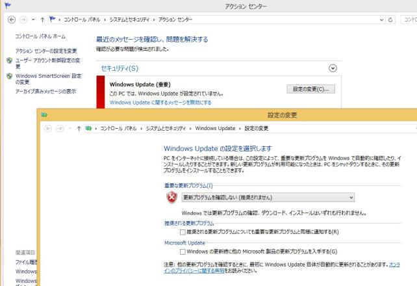
Task: Open recent locations dropdown in Action Center
Action: coord(33,19)
